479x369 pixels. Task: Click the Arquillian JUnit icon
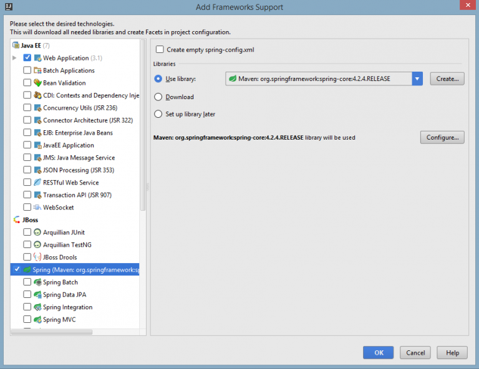click(x=37, y=232)
